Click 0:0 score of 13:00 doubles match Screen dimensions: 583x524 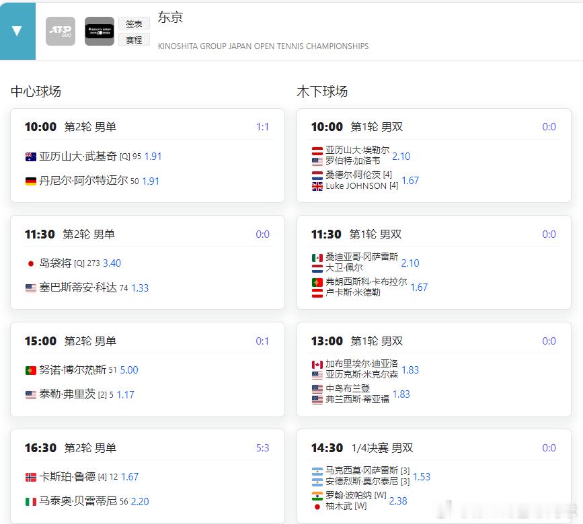pyautogui.click(x=549, y=341)
